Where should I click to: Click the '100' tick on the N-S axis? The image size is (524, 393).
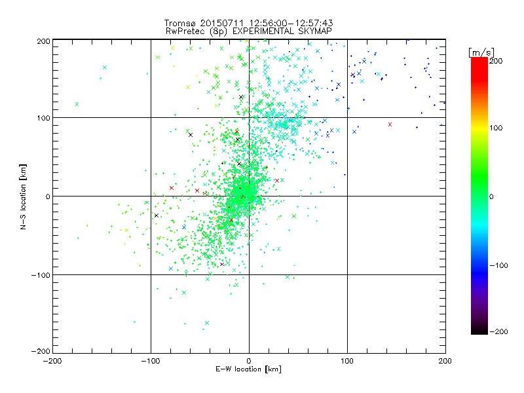[43, 118]
